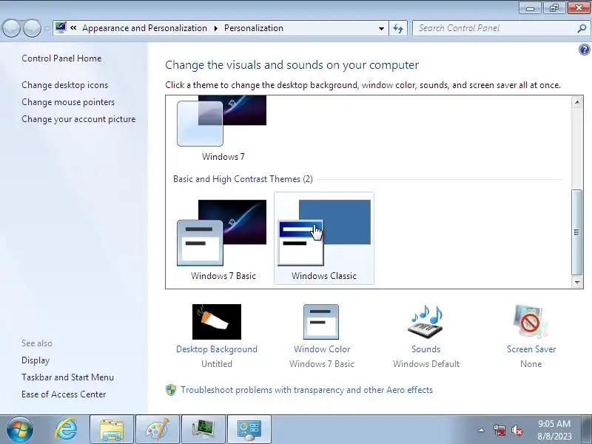Open Display under See also
Image resolution: width=592 pixels, height=444 pixels.
(36, 360)
